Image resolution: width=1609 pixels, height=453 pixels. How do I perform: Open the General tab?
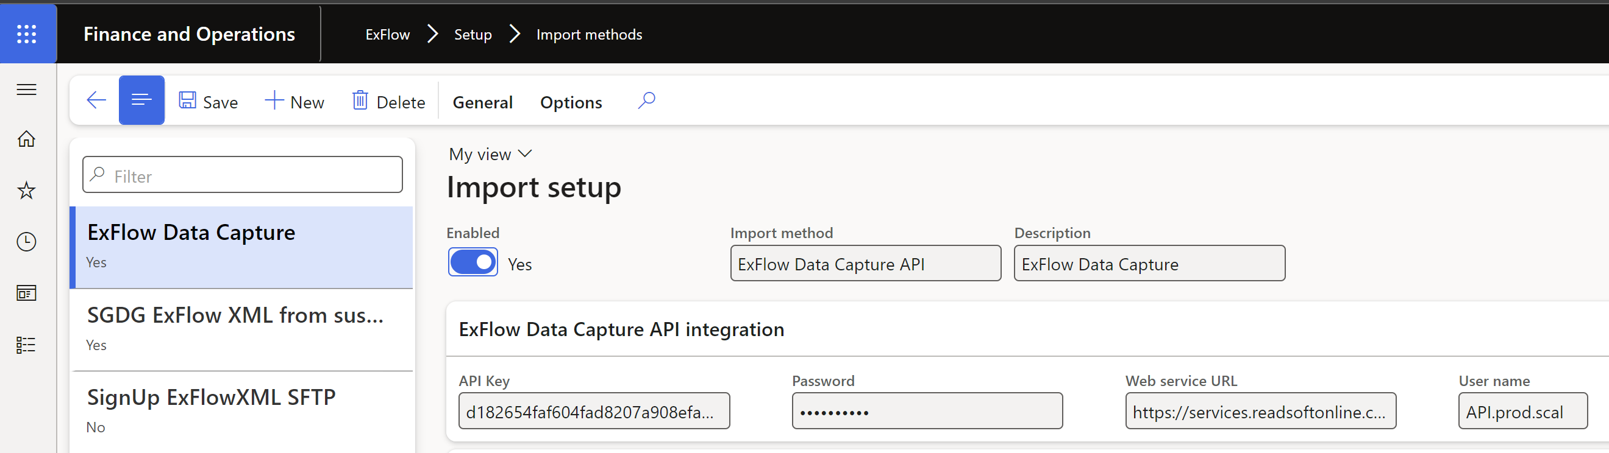(482, 102)
